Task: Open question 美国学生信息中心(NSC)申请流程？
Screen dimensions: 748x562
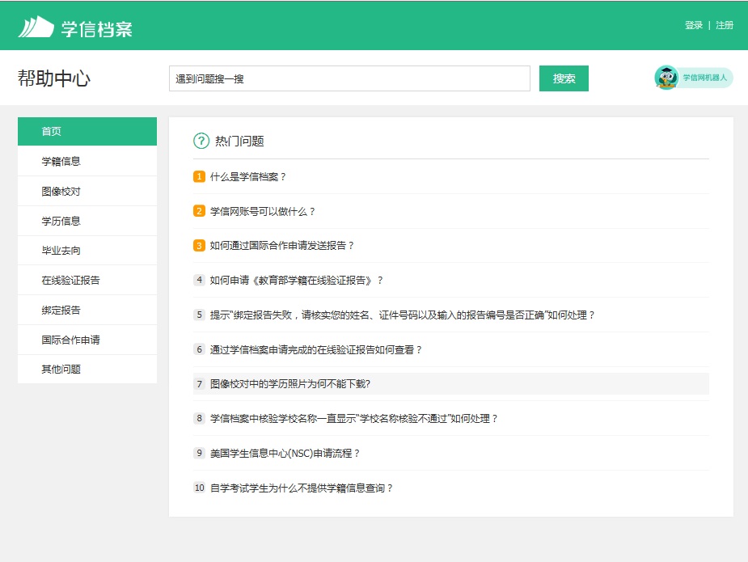Action: click(285, 453)
